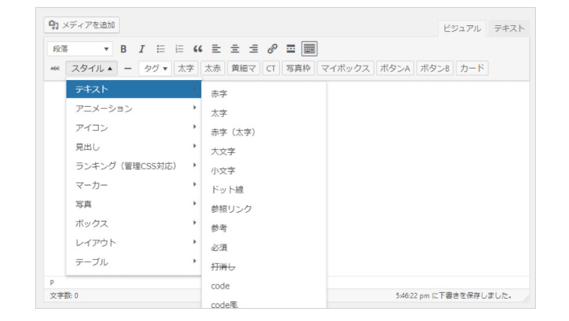
Task: Choose 参考 style
Action: (x=264, y=228)
